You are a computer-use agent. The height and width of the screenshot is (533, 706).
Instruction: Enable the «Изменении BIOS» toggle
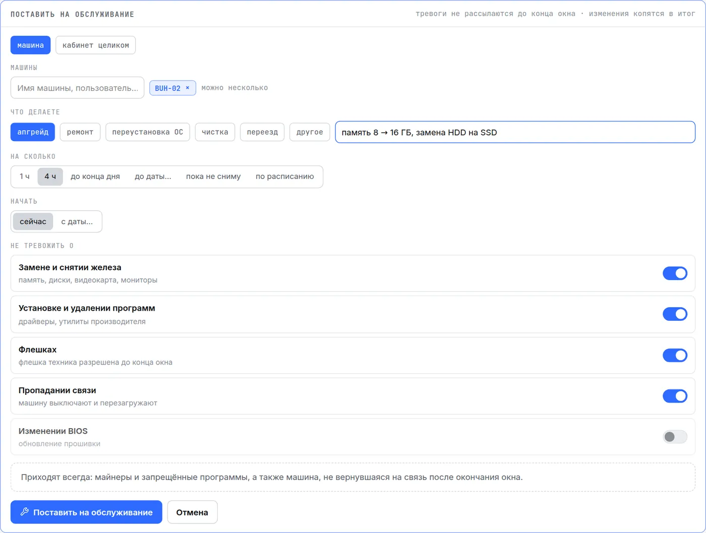coord(675,437)
